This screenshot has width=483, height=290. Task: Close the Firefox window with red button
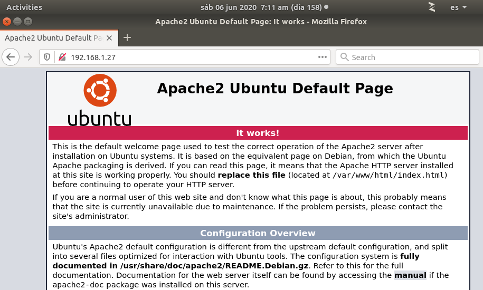(7, 22)
